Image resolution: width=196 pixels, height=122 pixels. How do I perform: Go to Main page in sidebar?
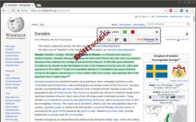point(10,46)
